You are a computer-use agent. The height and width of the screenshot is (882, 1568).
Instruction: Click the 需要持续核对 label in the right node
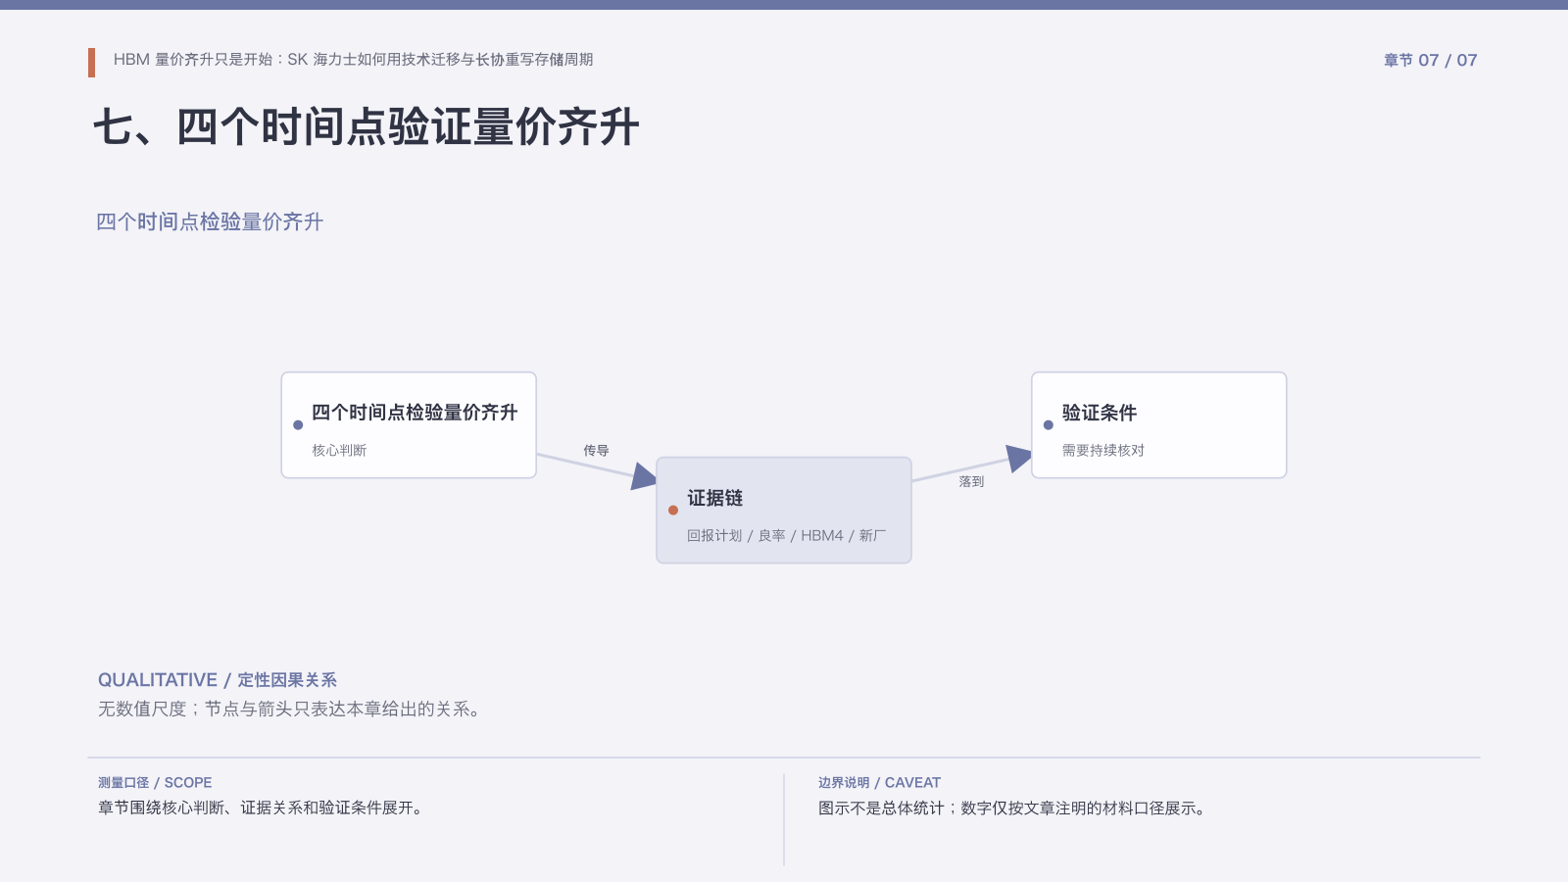pos(1102,450)
